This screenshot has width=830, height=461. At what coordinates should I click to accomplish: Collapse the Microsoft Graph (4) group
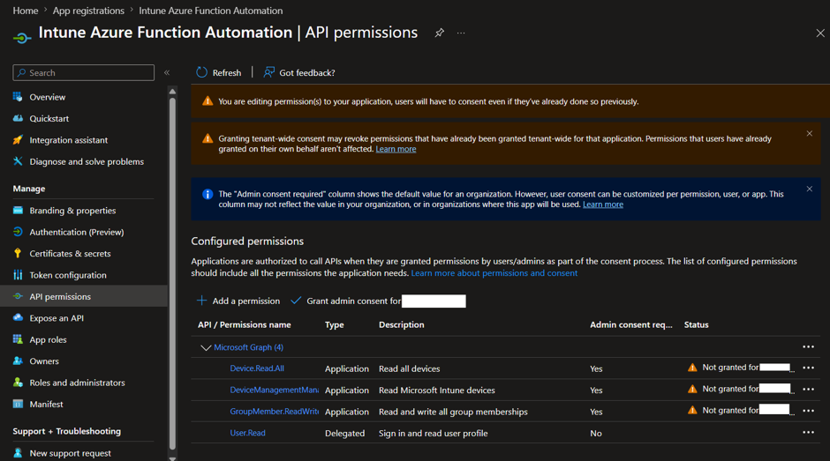click(x=206, y=347)
